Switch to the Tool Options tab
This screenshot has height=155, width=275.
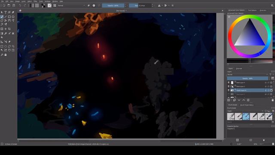point(252,10)
